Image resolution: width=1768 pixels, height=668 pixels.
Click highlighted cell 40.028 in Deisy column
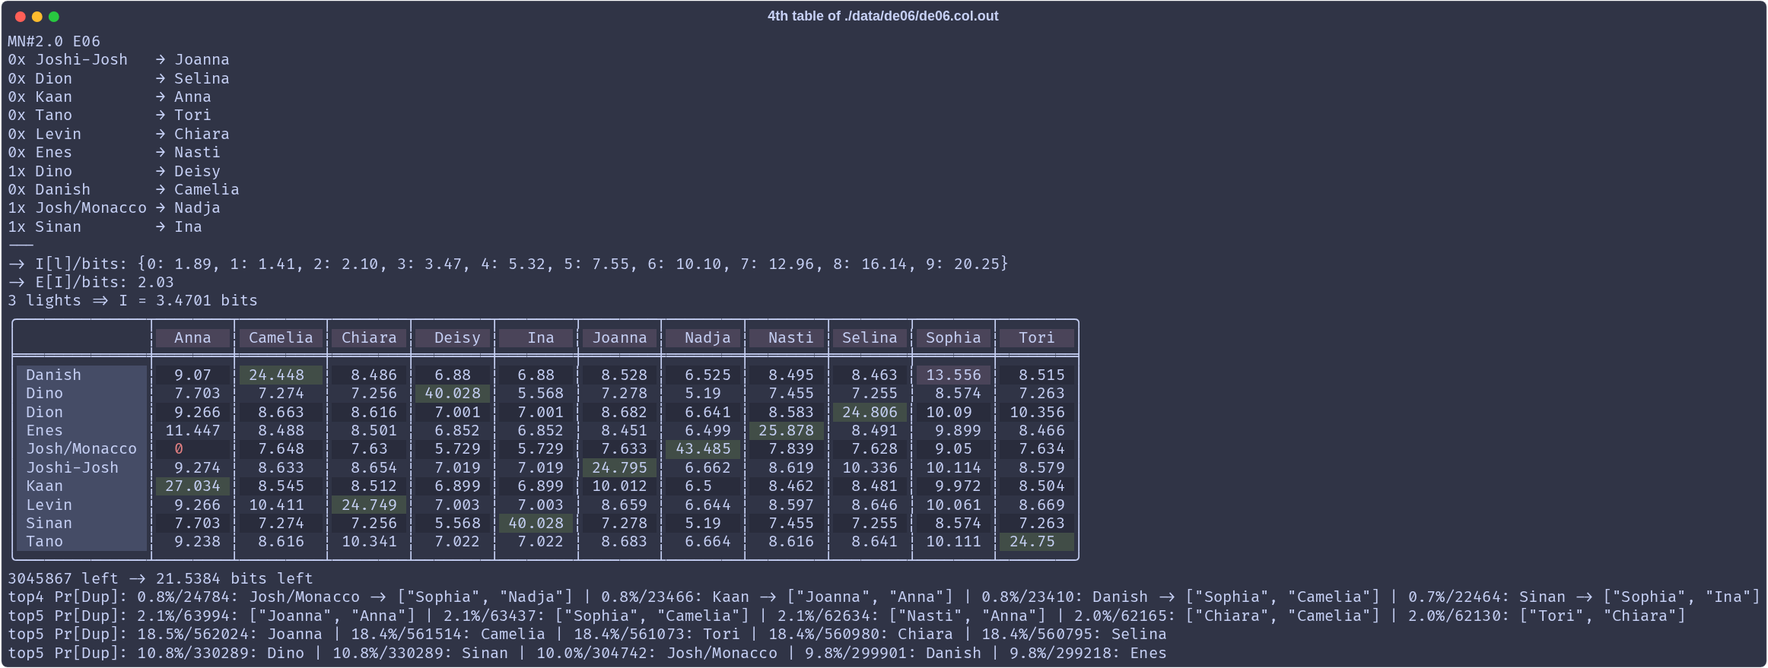(x=453, y=393)
